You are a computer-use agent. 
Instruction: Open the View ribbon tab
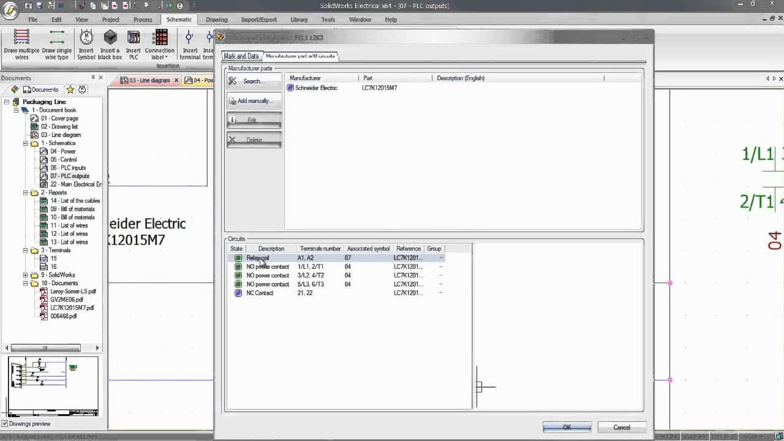coord(81,20)
